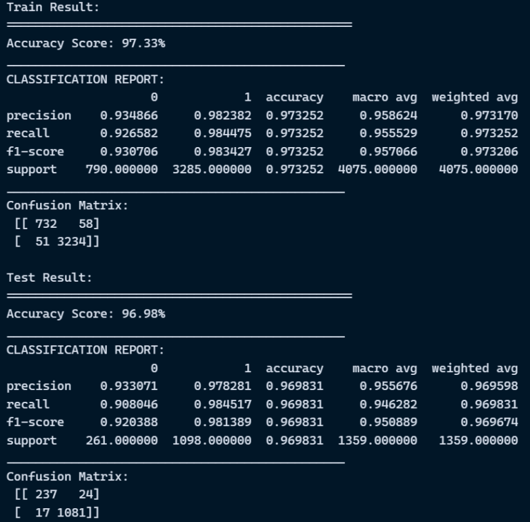
Task: Click the Train Result heading
Action: coord(53,7)
